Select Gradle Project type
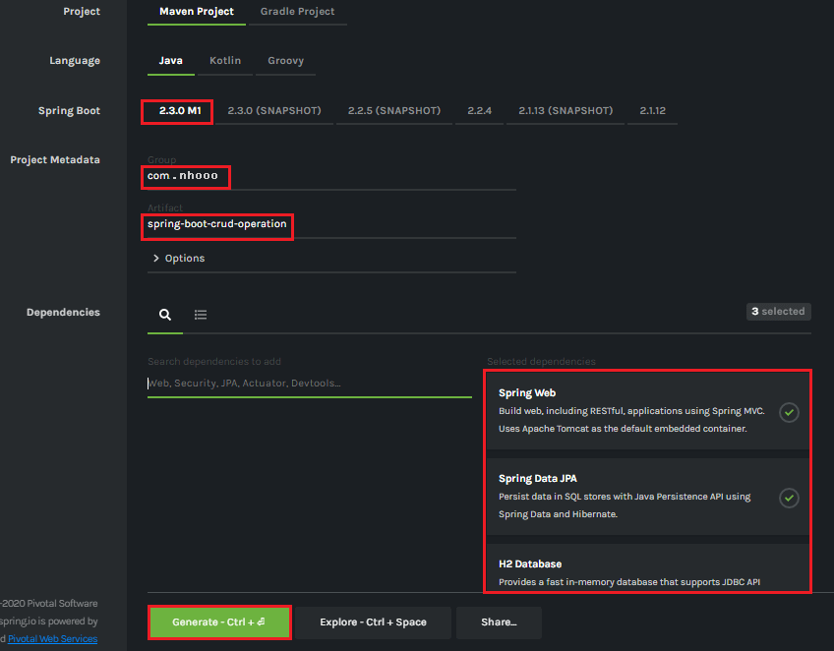834x651 pixels. (x=297, y=12)
